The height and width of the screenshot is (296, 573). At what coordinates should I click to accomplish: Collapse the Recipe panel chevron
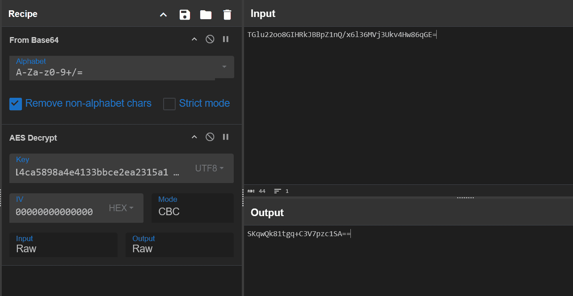pyautogui.click(x=164, y=15)
